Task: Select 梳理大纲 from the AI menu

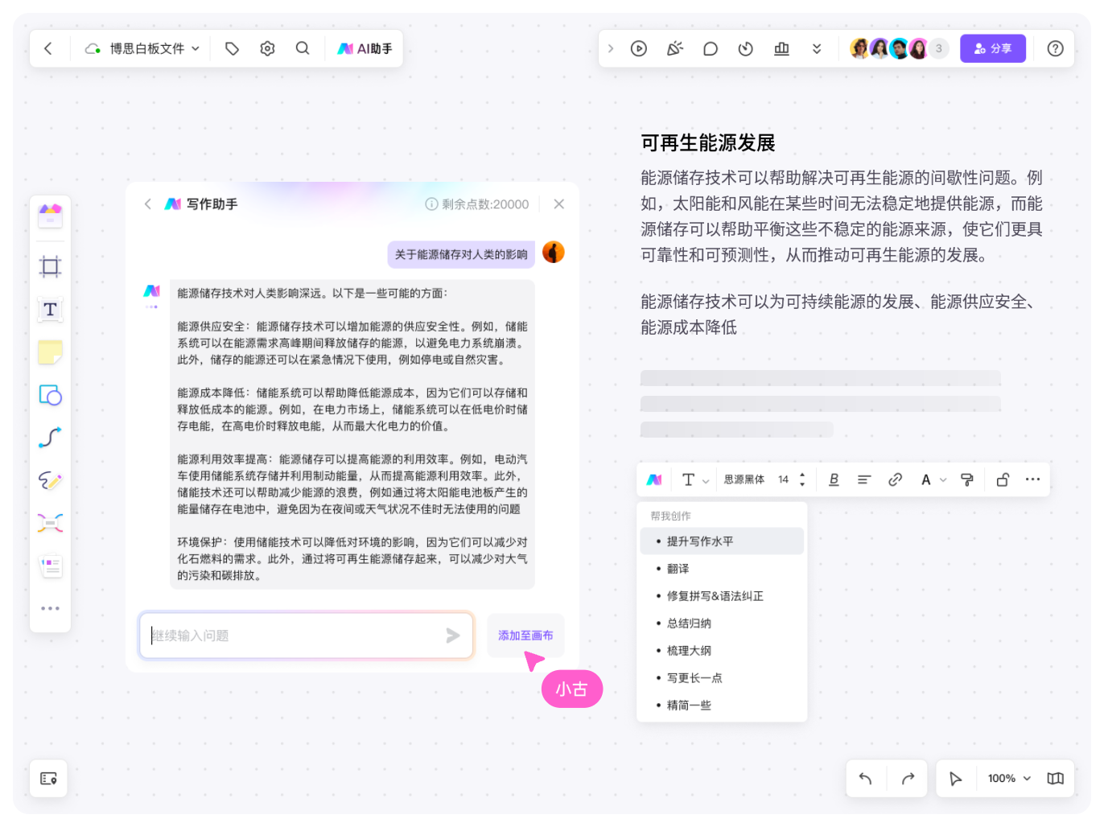Action: point(722,651)
